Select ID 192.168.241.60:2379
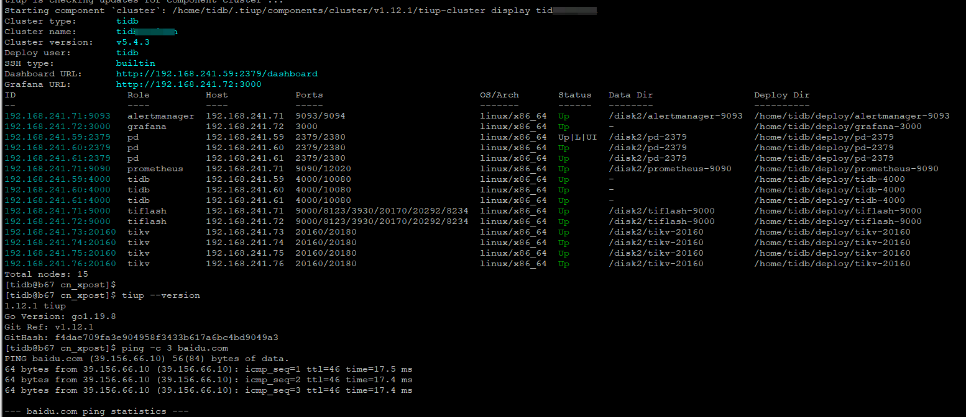Image resolution: width=966 pixels, height=417 pixels. [57, 148]
